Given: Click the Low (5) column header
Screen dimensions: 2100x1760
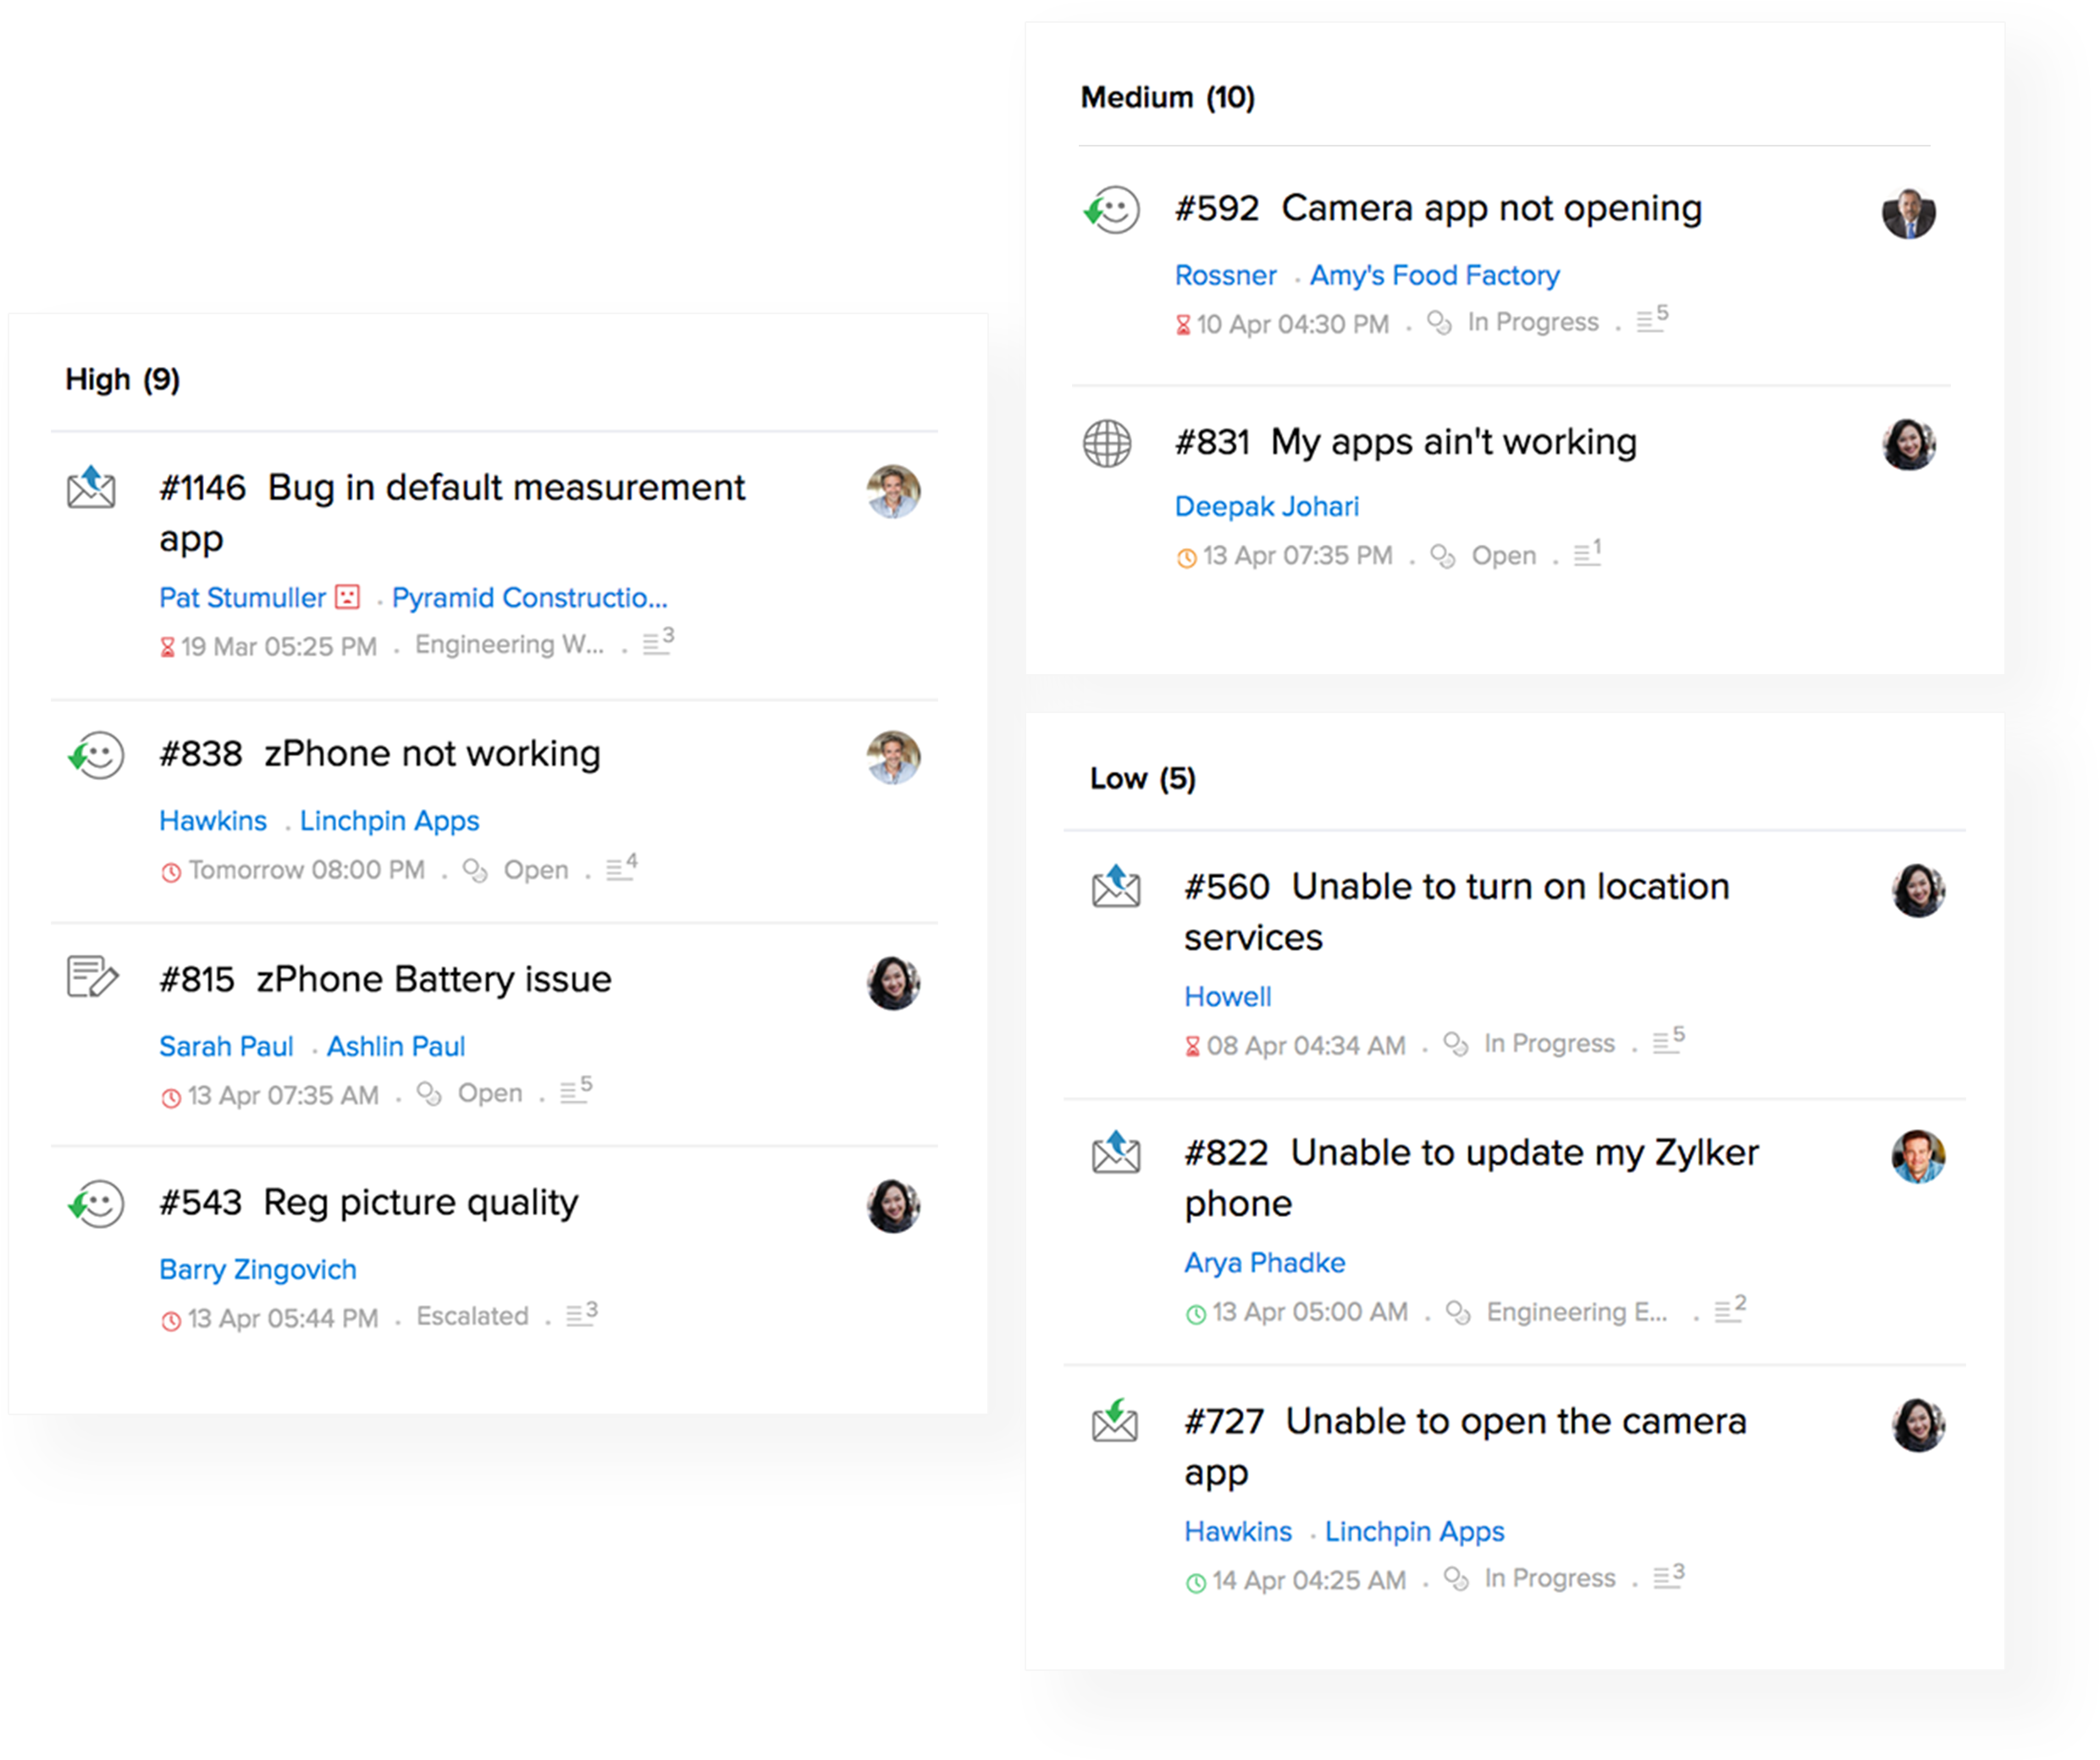Looking at the screenshot, I should [1142, 778].
